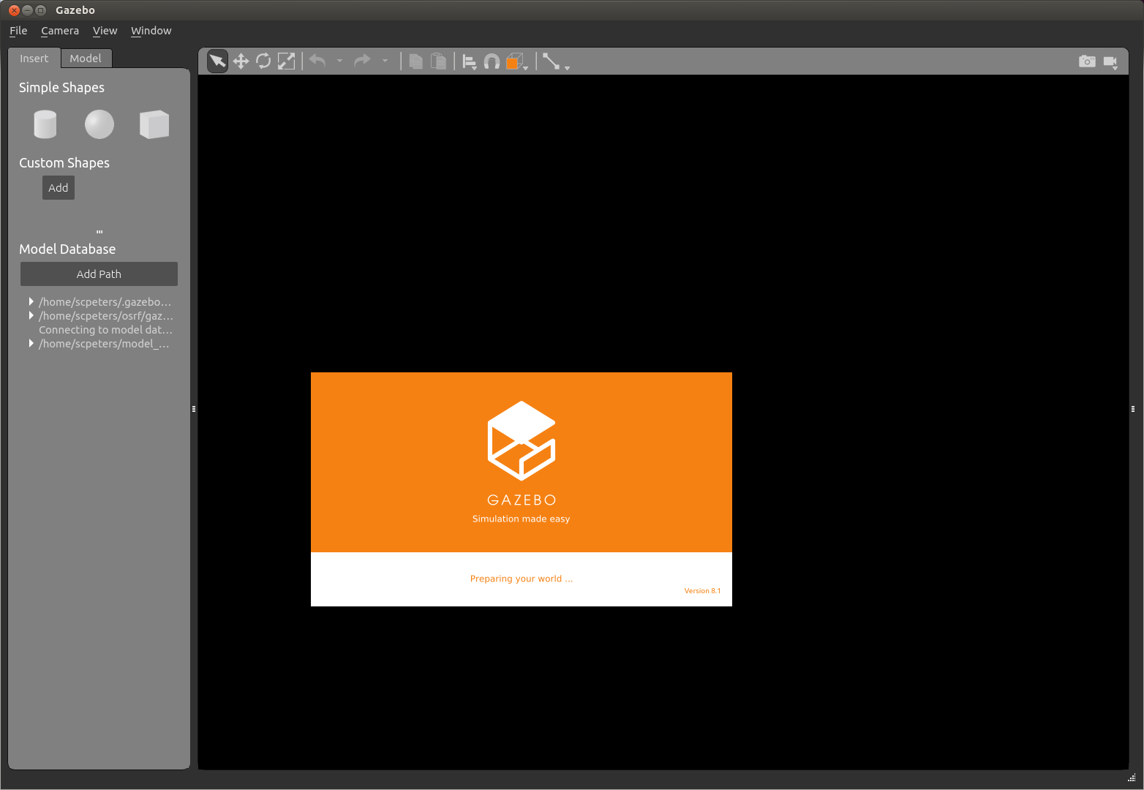Open the Camera menu

coord(60,31)
